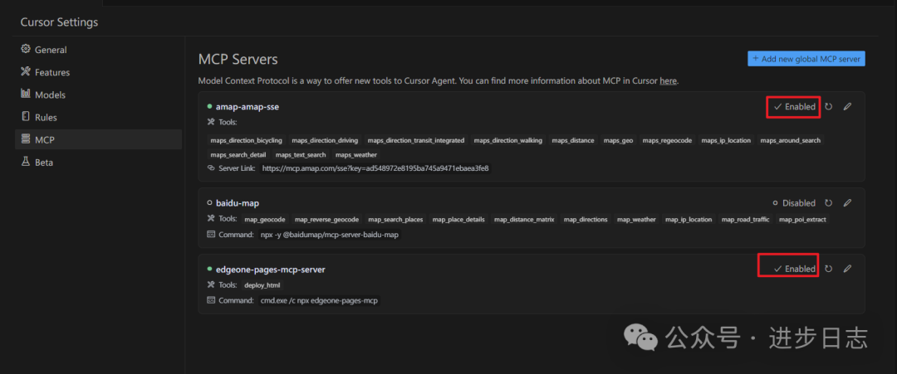Click the tools icon in amap-amap-sse card

[x=210, y=122]
